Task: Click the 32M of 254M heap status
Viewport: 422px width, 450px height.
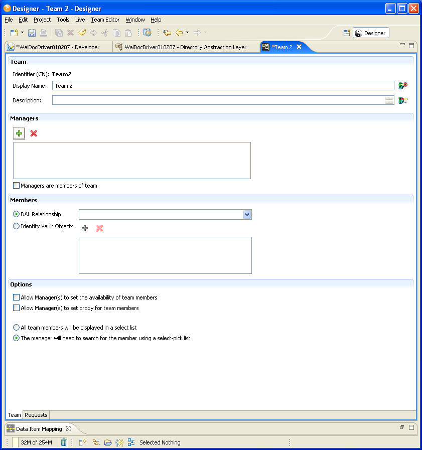Action: coord(36,442)
